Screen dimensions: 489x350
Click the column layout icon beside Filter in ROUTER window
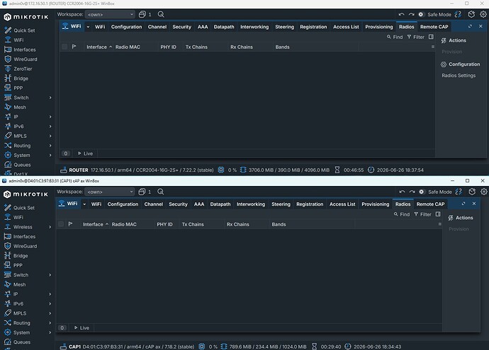click(431, 37)
